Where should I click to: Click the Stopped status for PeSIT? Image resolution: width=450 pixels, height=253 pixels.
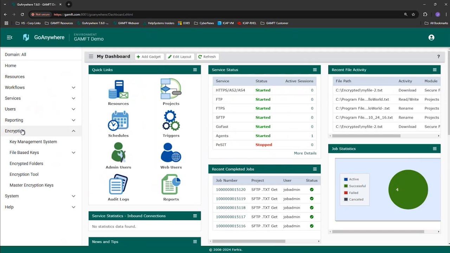[264, 145]
